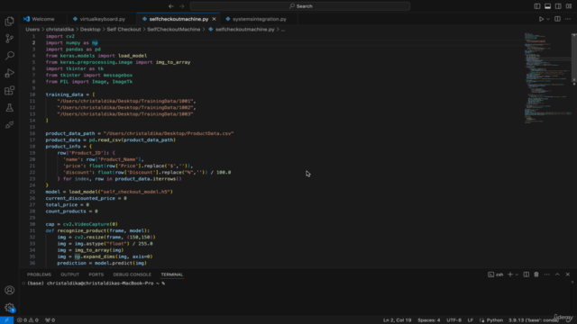Viewport: 577px width, 324px height.
Task: Go forward with the navigation arrow
Action: [182, 6]
